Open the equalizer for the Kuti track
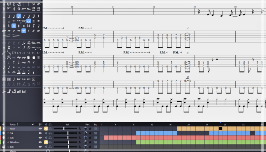Image resolution: width=266 pixels, height=152 pixels. pos(96,138)
